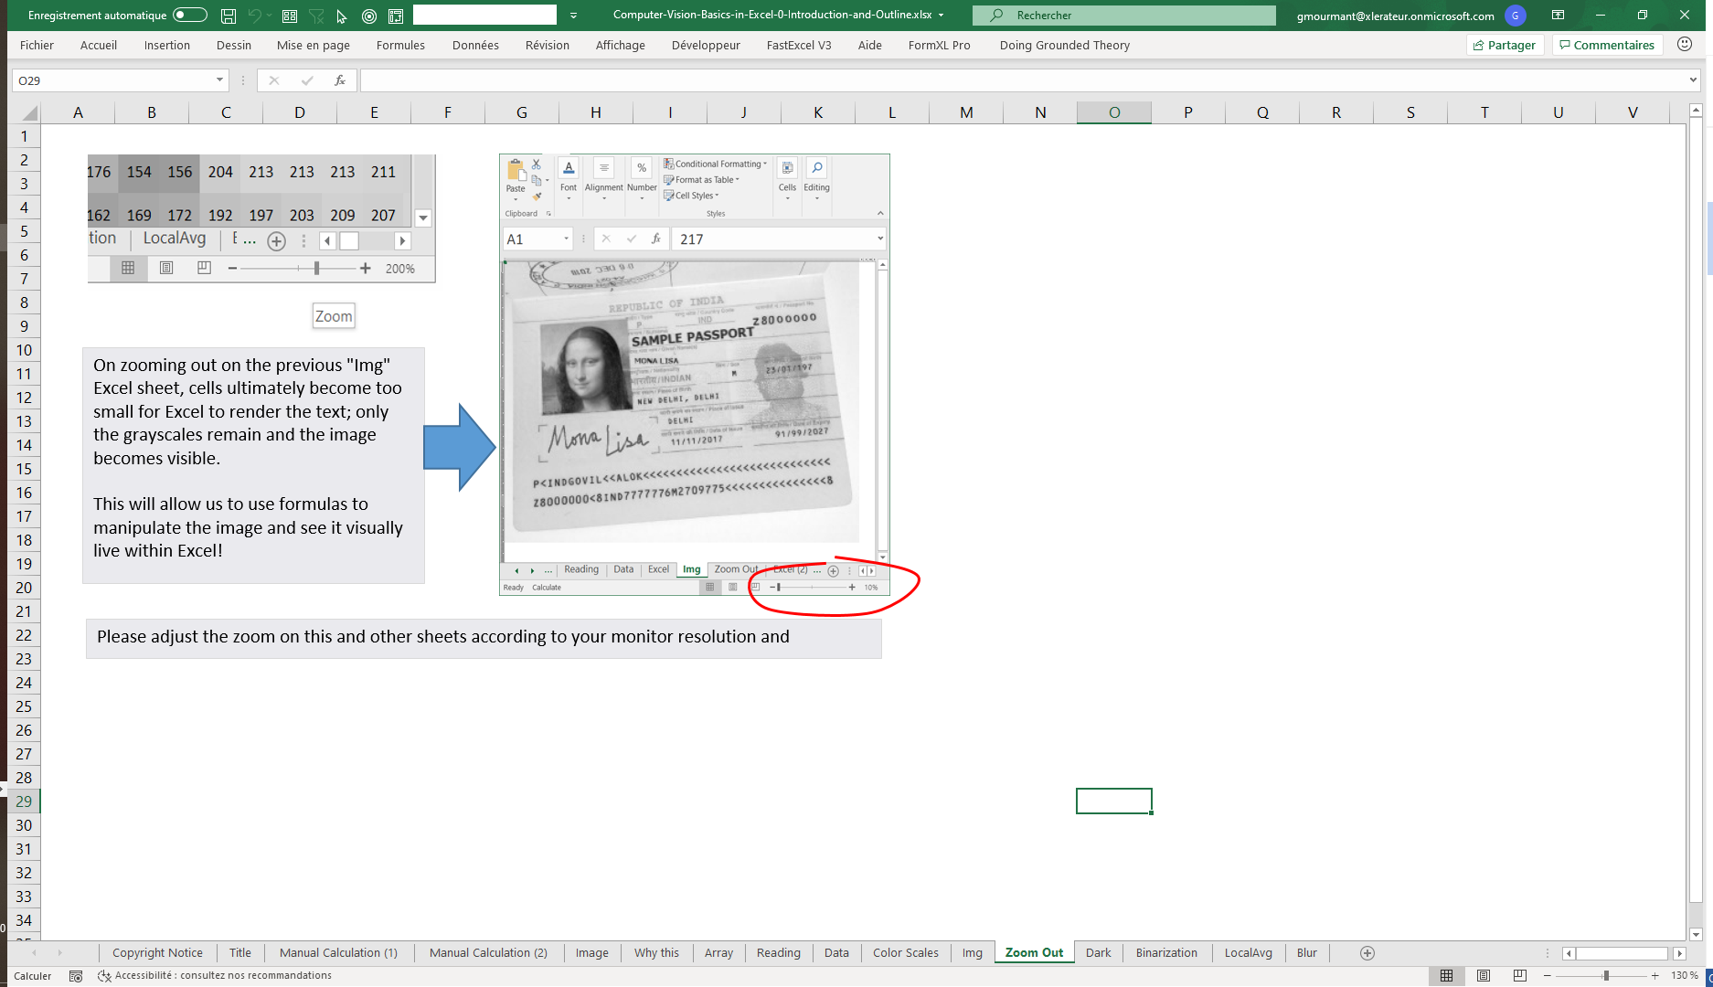This screenshot has height=987, width=1713.
Task: Click the Zoom label box on the sheet
Action: [x=334, y=316]
